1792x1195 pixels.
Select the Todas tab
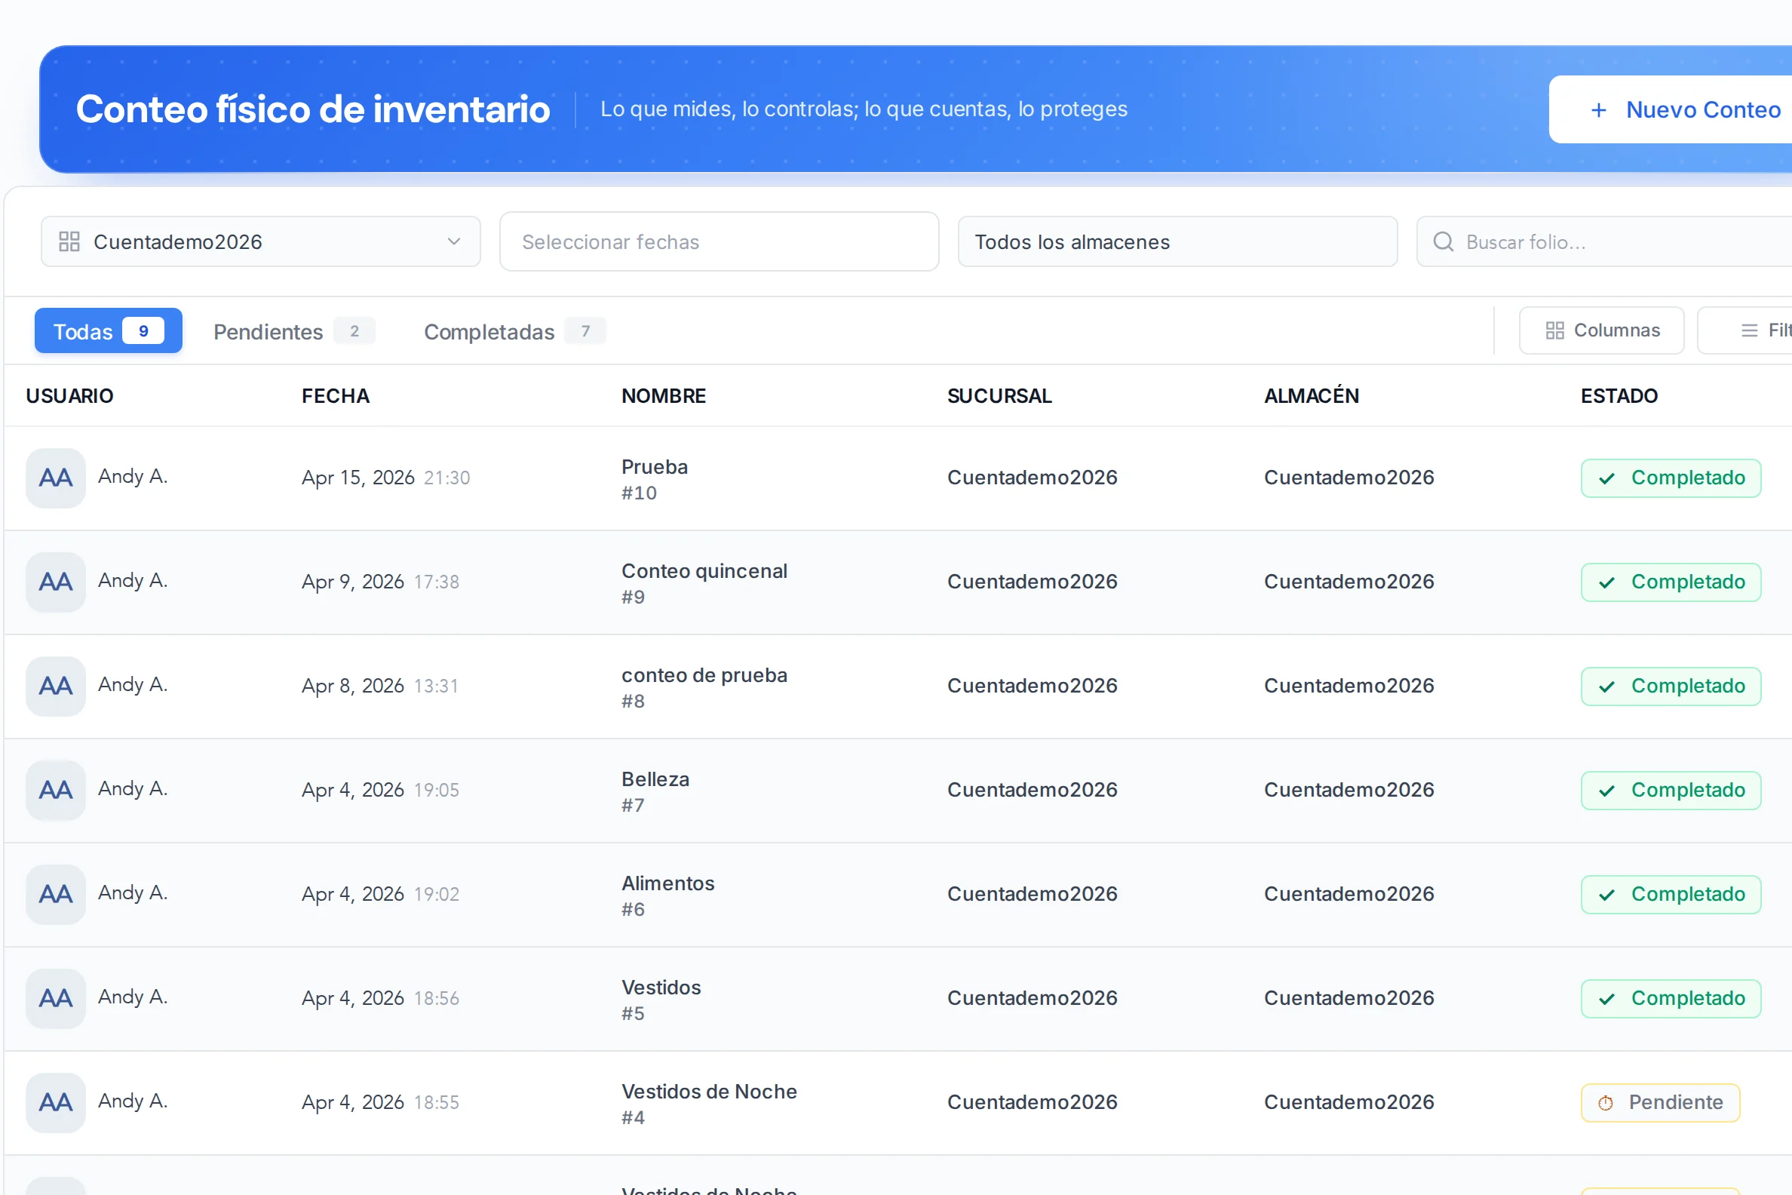pyautogui.click(x=108, y=330)
